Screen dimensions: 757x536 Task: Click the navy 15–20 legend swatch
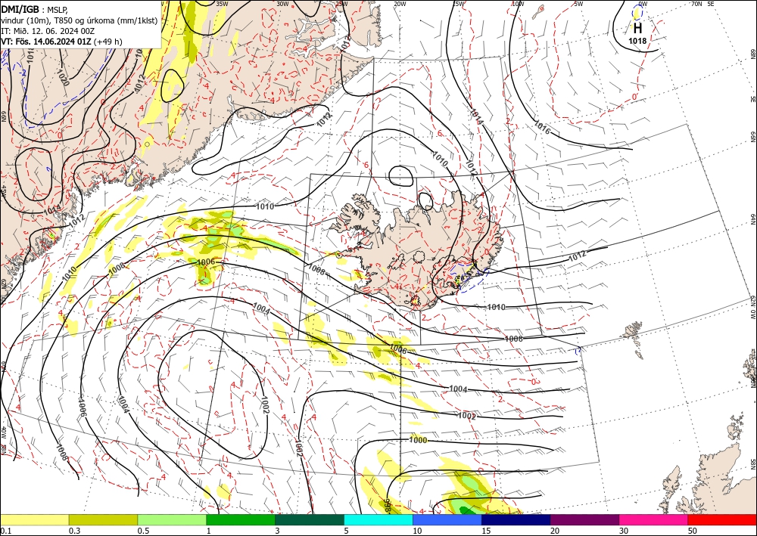(516, 519)
